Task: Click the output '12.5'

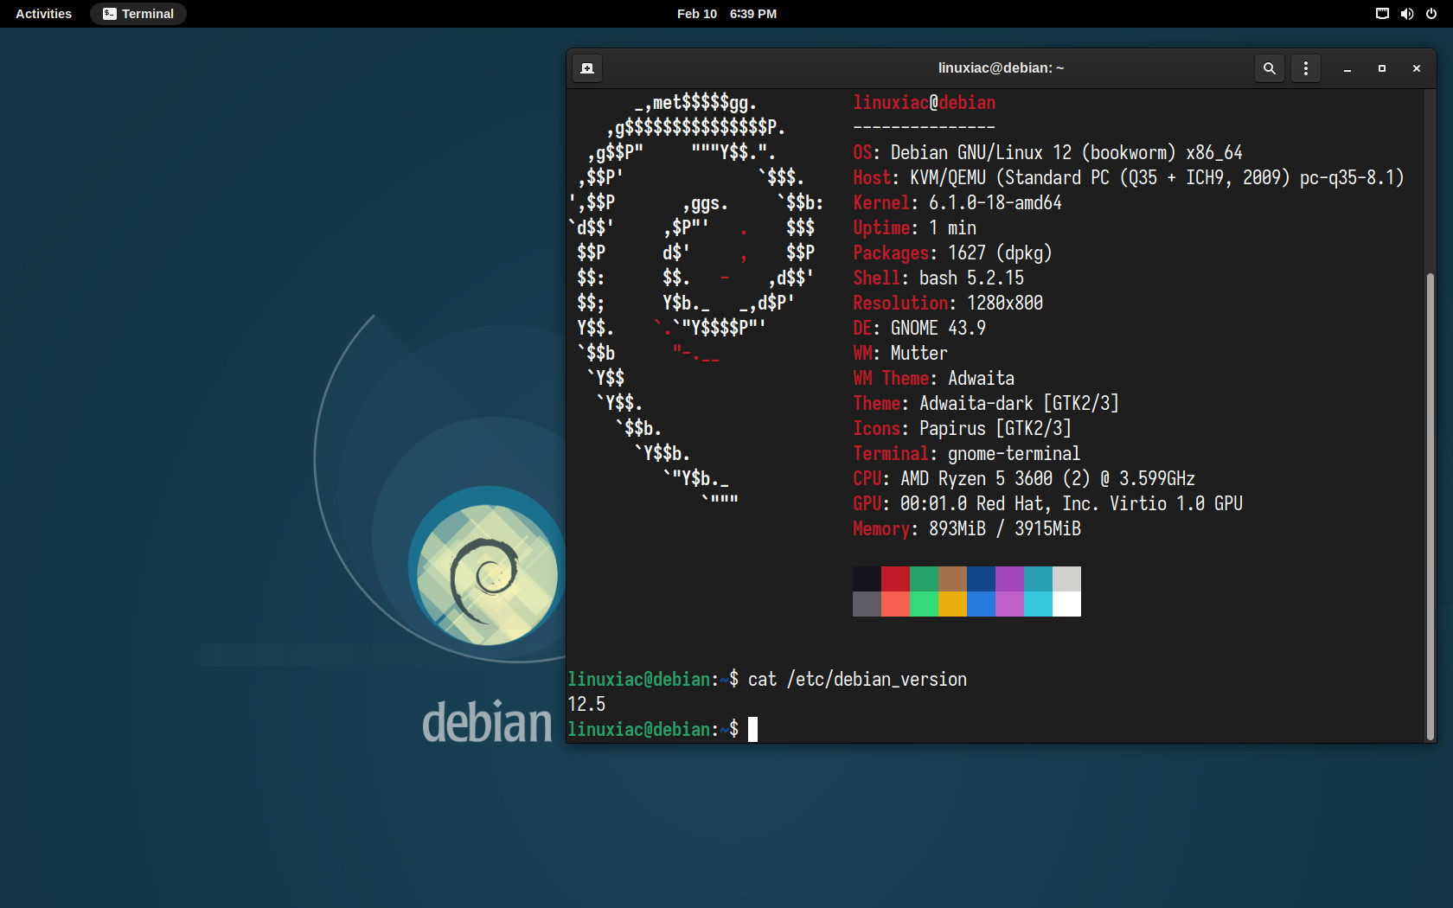Action: (586, 705)
